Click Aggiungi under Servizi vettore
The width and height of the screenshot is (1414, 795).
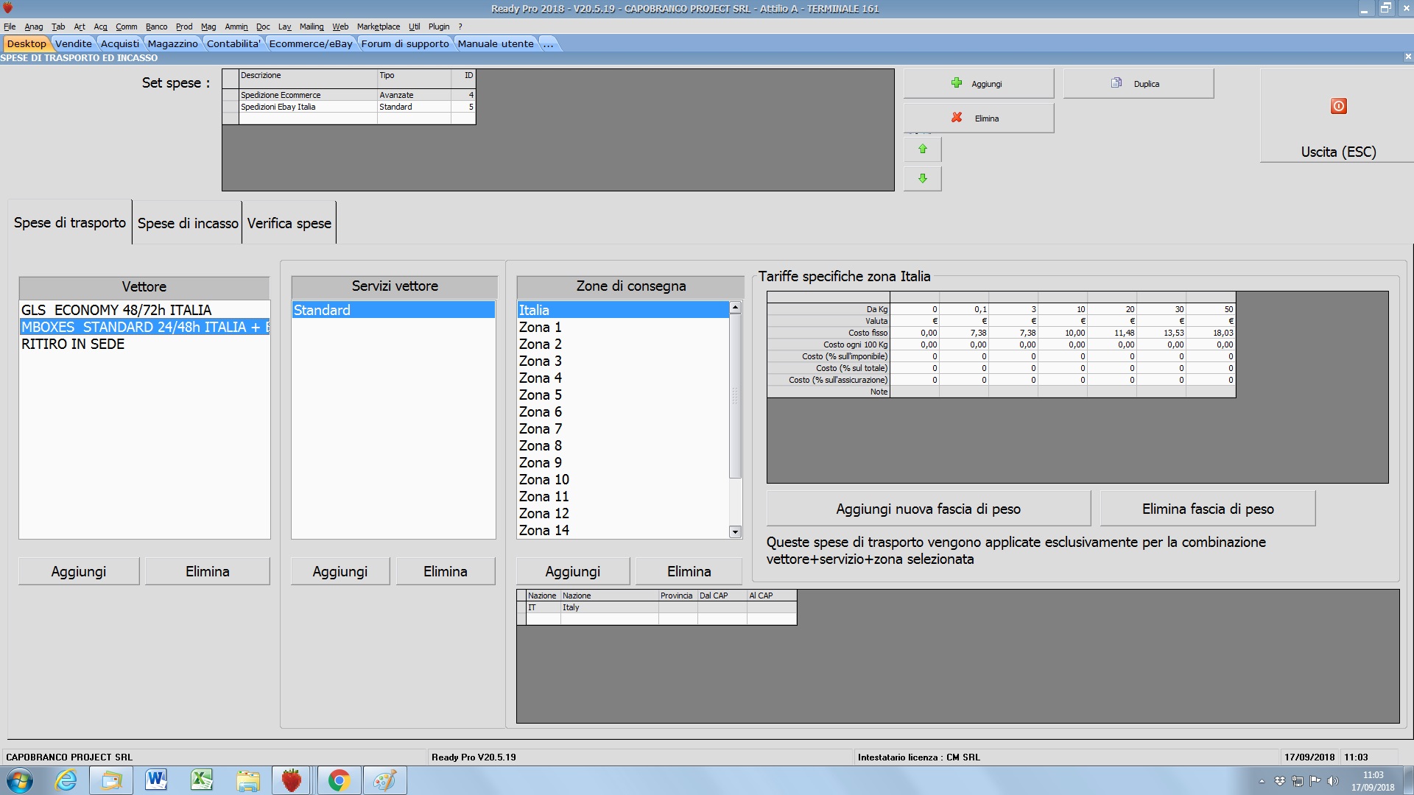(x=340, y=571)
